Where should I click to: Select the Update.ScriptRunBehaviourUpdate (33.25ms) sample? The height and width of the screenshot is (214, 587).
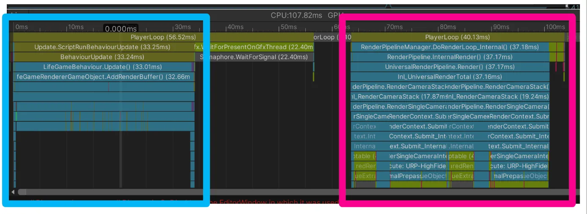[x=102, y=47]
